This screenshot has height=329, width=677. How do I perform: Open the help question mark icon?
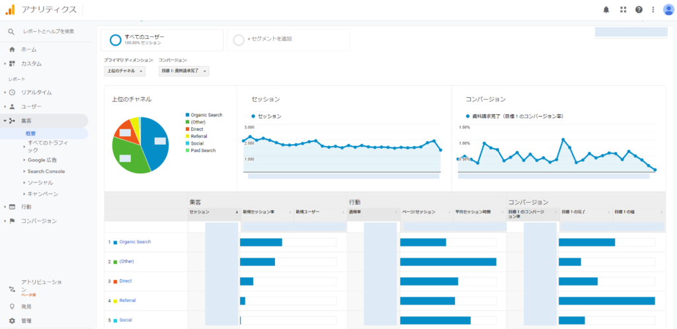pos(639,9)
